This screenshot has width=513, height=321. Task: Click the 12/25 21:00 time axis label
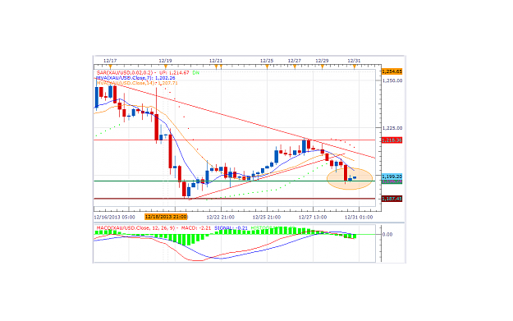(x=267, y=217)
